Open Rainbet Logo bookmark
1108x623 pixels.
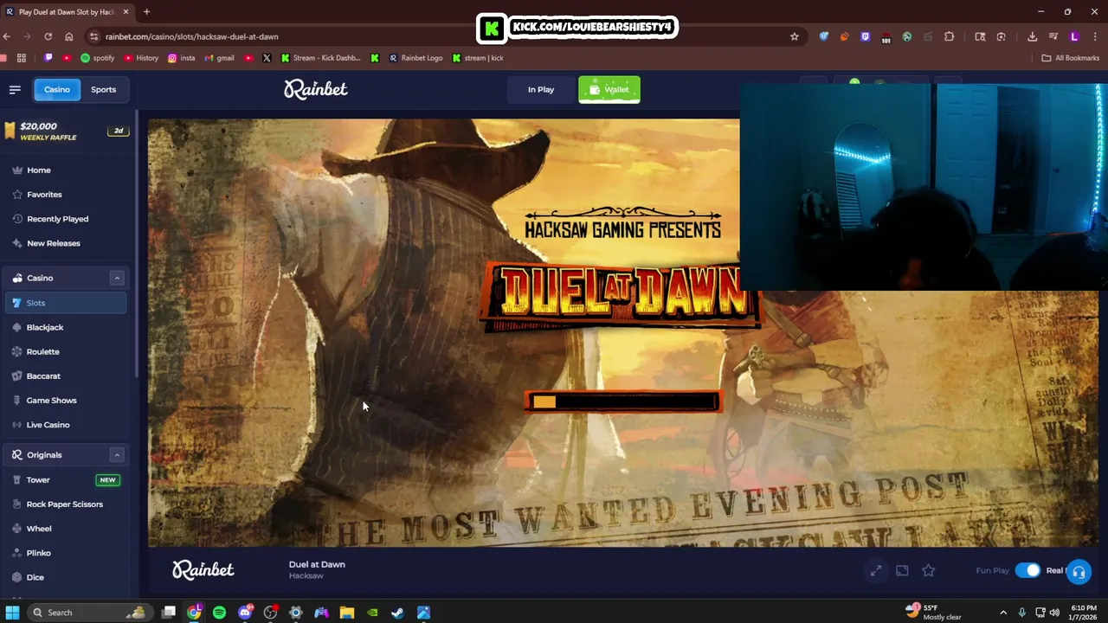coord(415,58)
